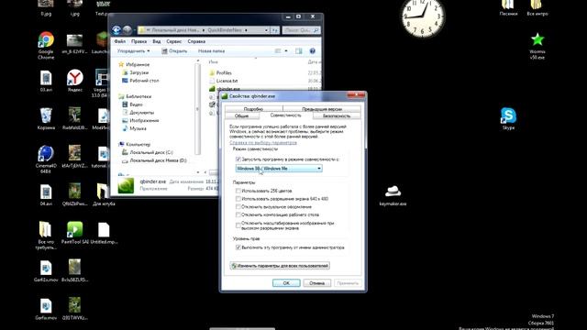Toggle run in compatibility mode checkbox

[238, 159]
